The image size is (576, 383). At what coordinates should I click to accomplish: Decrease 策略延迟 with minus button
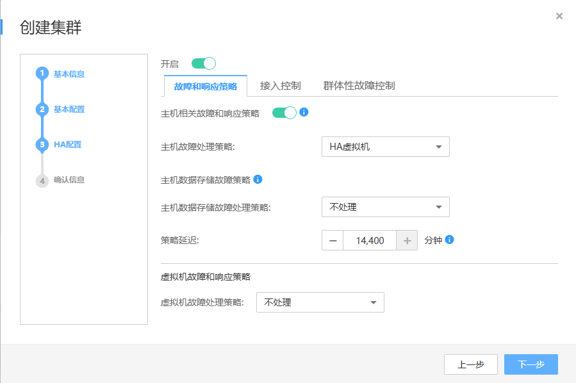(333, 241)
